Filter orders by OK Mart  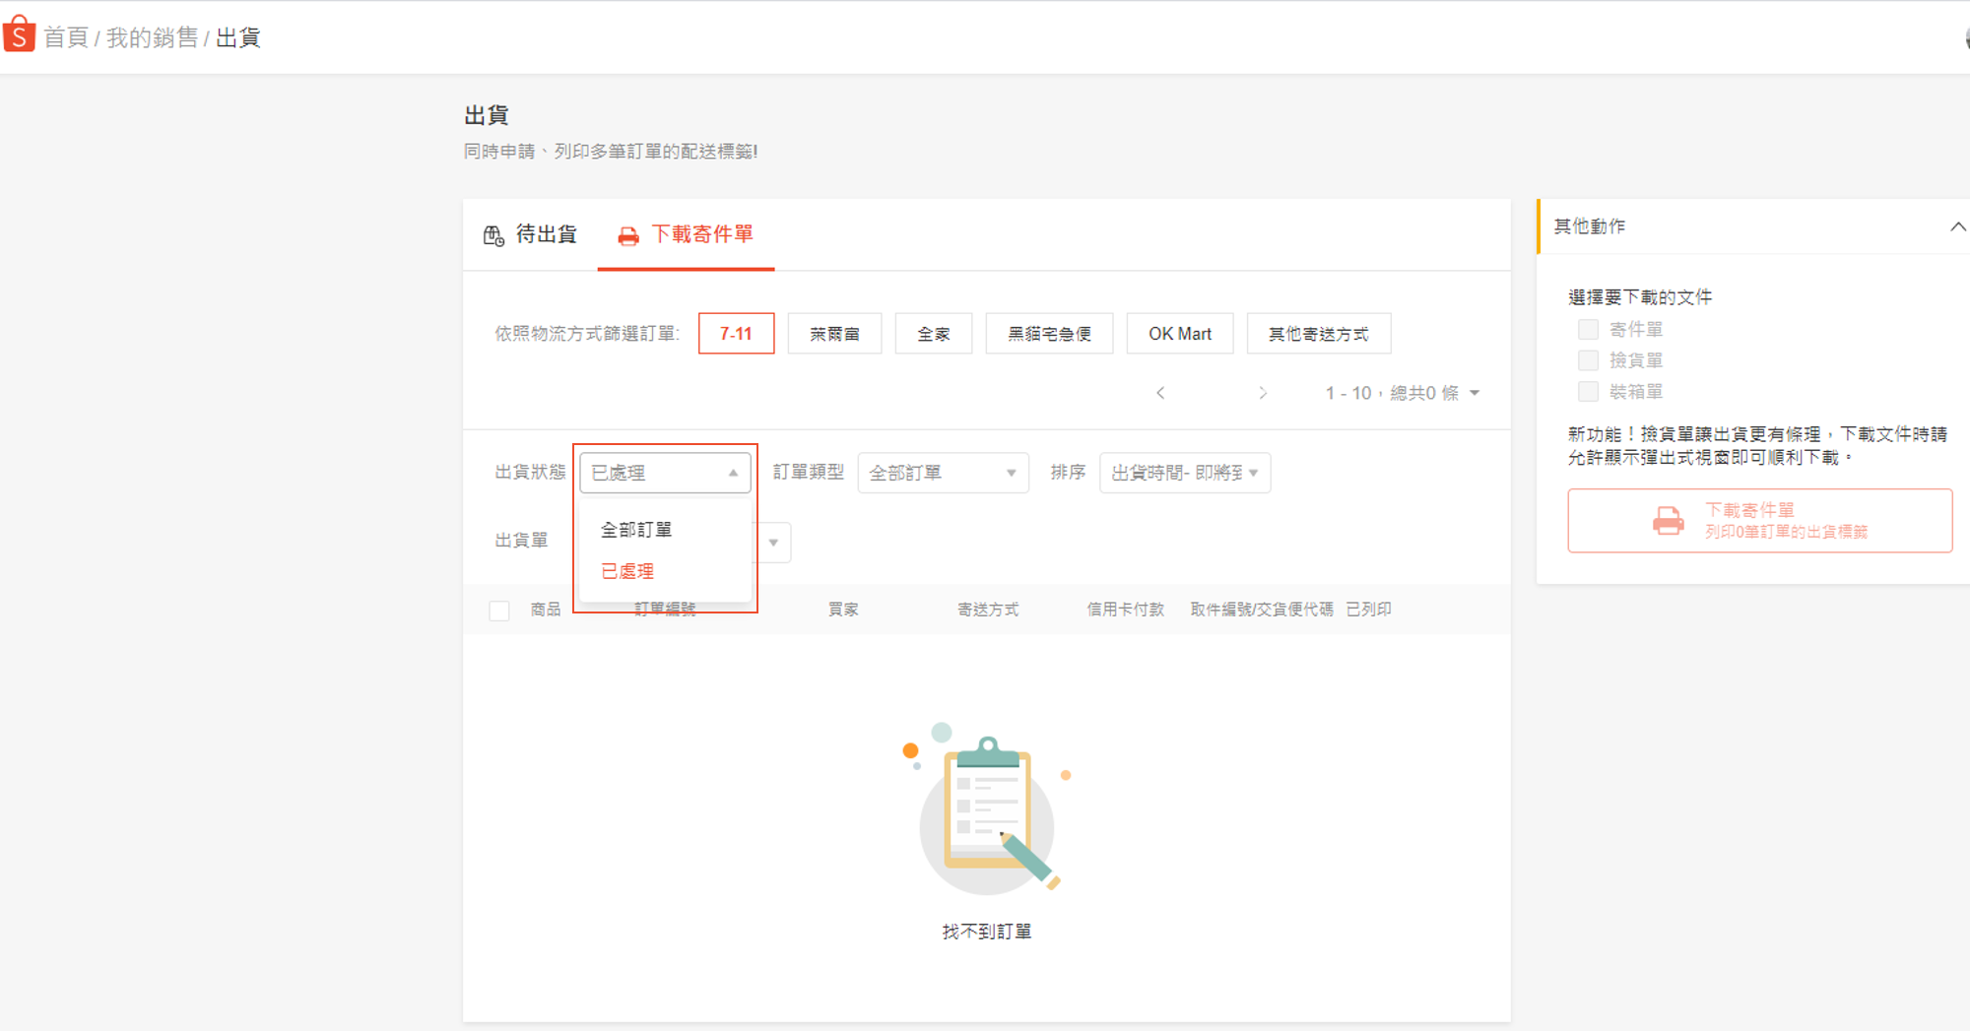(1179, 334)
